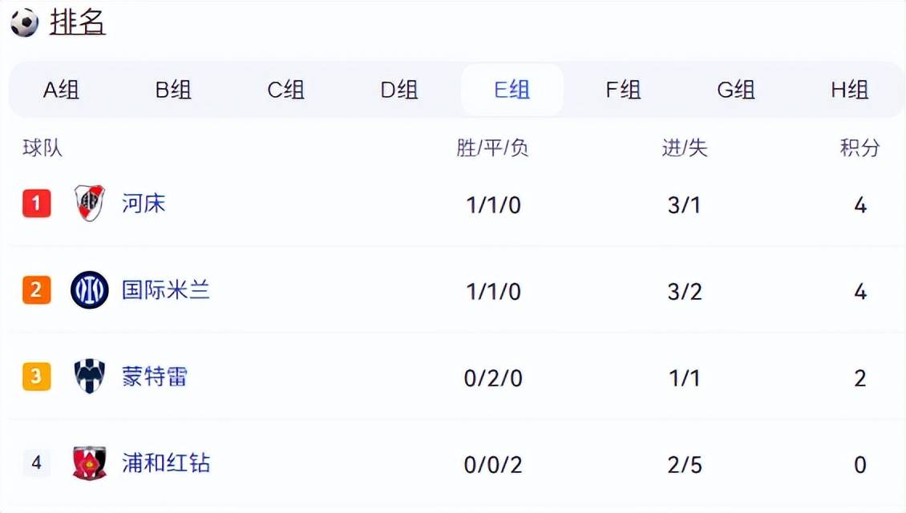Screen dimensions: 906x513
Task: Click the Inter Milan (国际米兰) club badge
Action: click(x=90, y=290)
